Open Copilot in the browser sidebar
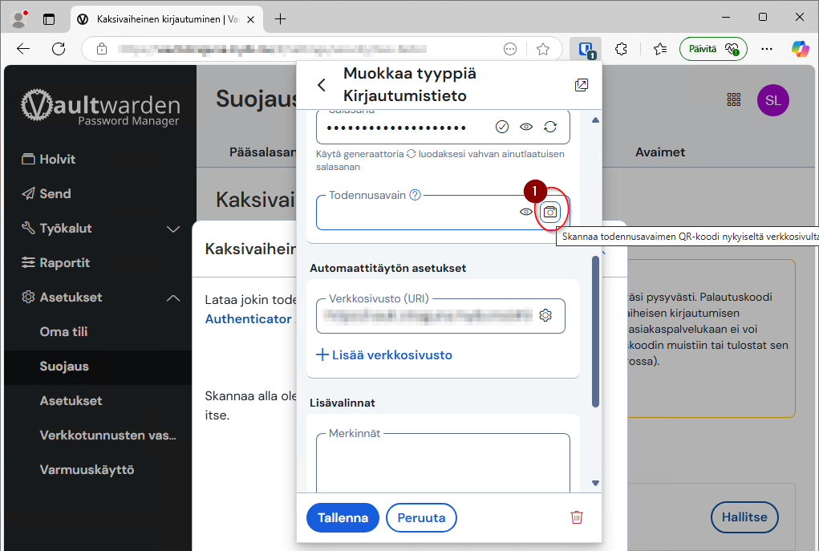The height and width of the screenshot is (551, 819). click(x=800, y=49)
